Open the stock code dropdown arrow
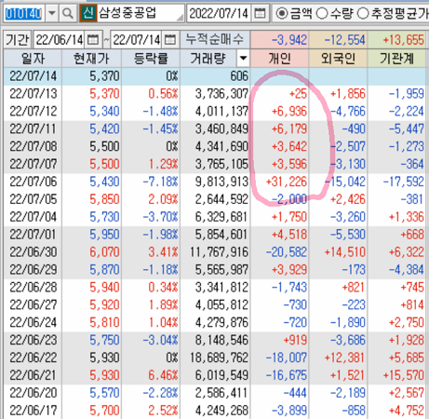Image resolution: width=429 pixels, height=419 pixels. pos(51,13)
